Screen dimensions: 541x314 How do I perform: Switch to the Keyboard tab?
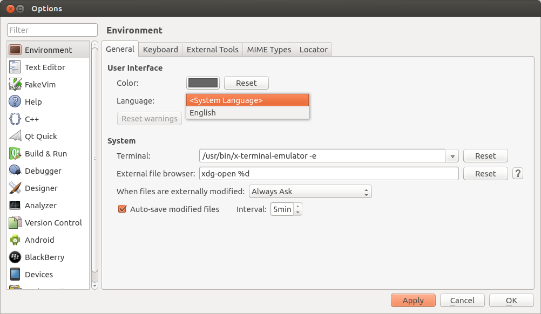160,50
